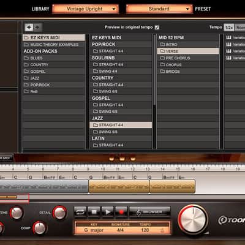Open the Chorus song part folder

[188, 65]
